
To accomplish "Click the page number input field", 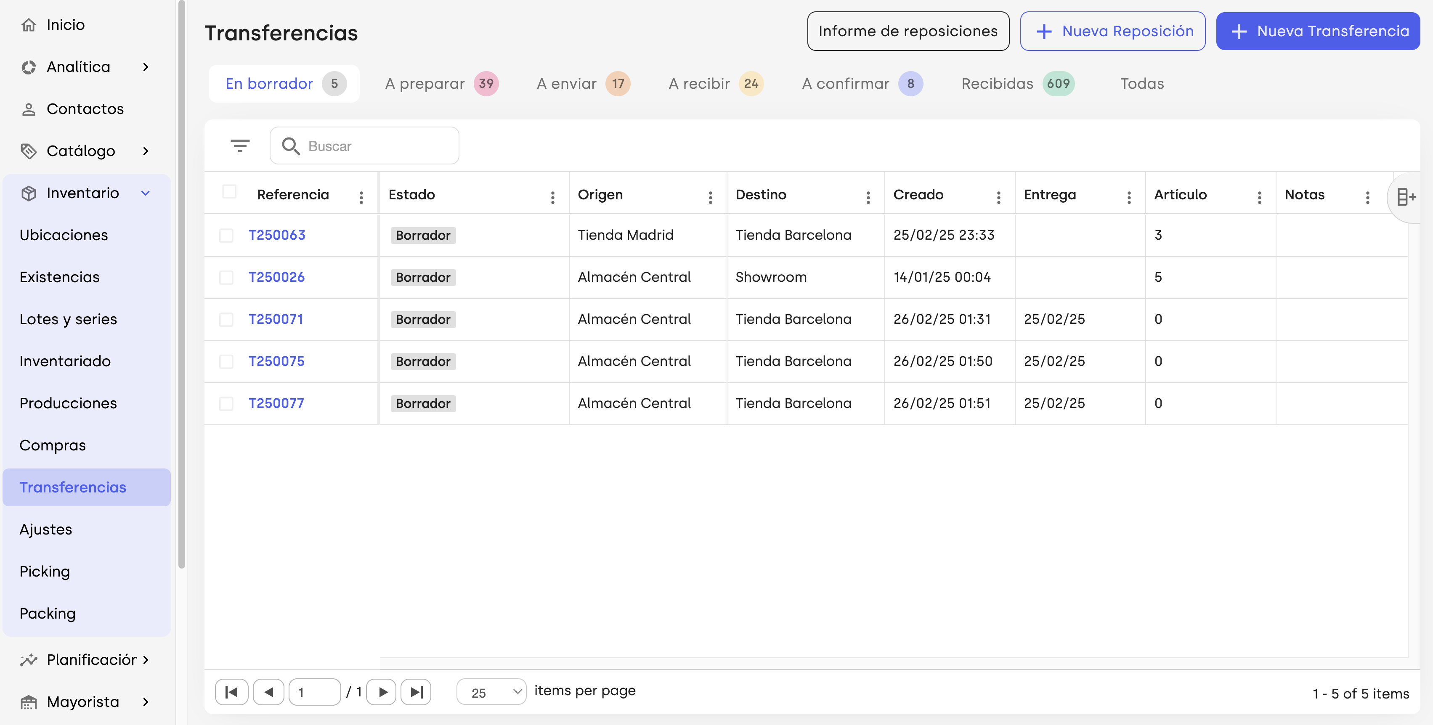I will pyautogui.click(x=315, y=692).
